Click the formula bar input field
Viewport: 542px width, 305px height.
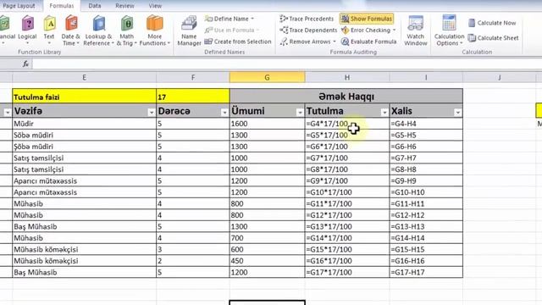click(286, 64)
